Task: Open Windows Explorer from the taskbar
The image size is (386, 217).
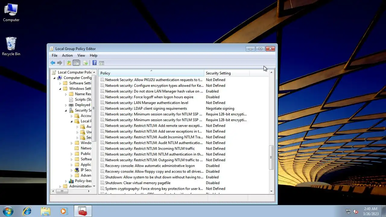Action: click(46, 211)
